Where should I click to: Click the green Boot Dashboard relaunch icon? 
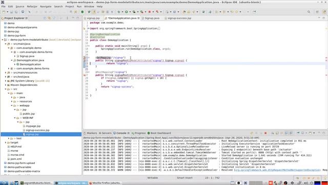(83, 12)
